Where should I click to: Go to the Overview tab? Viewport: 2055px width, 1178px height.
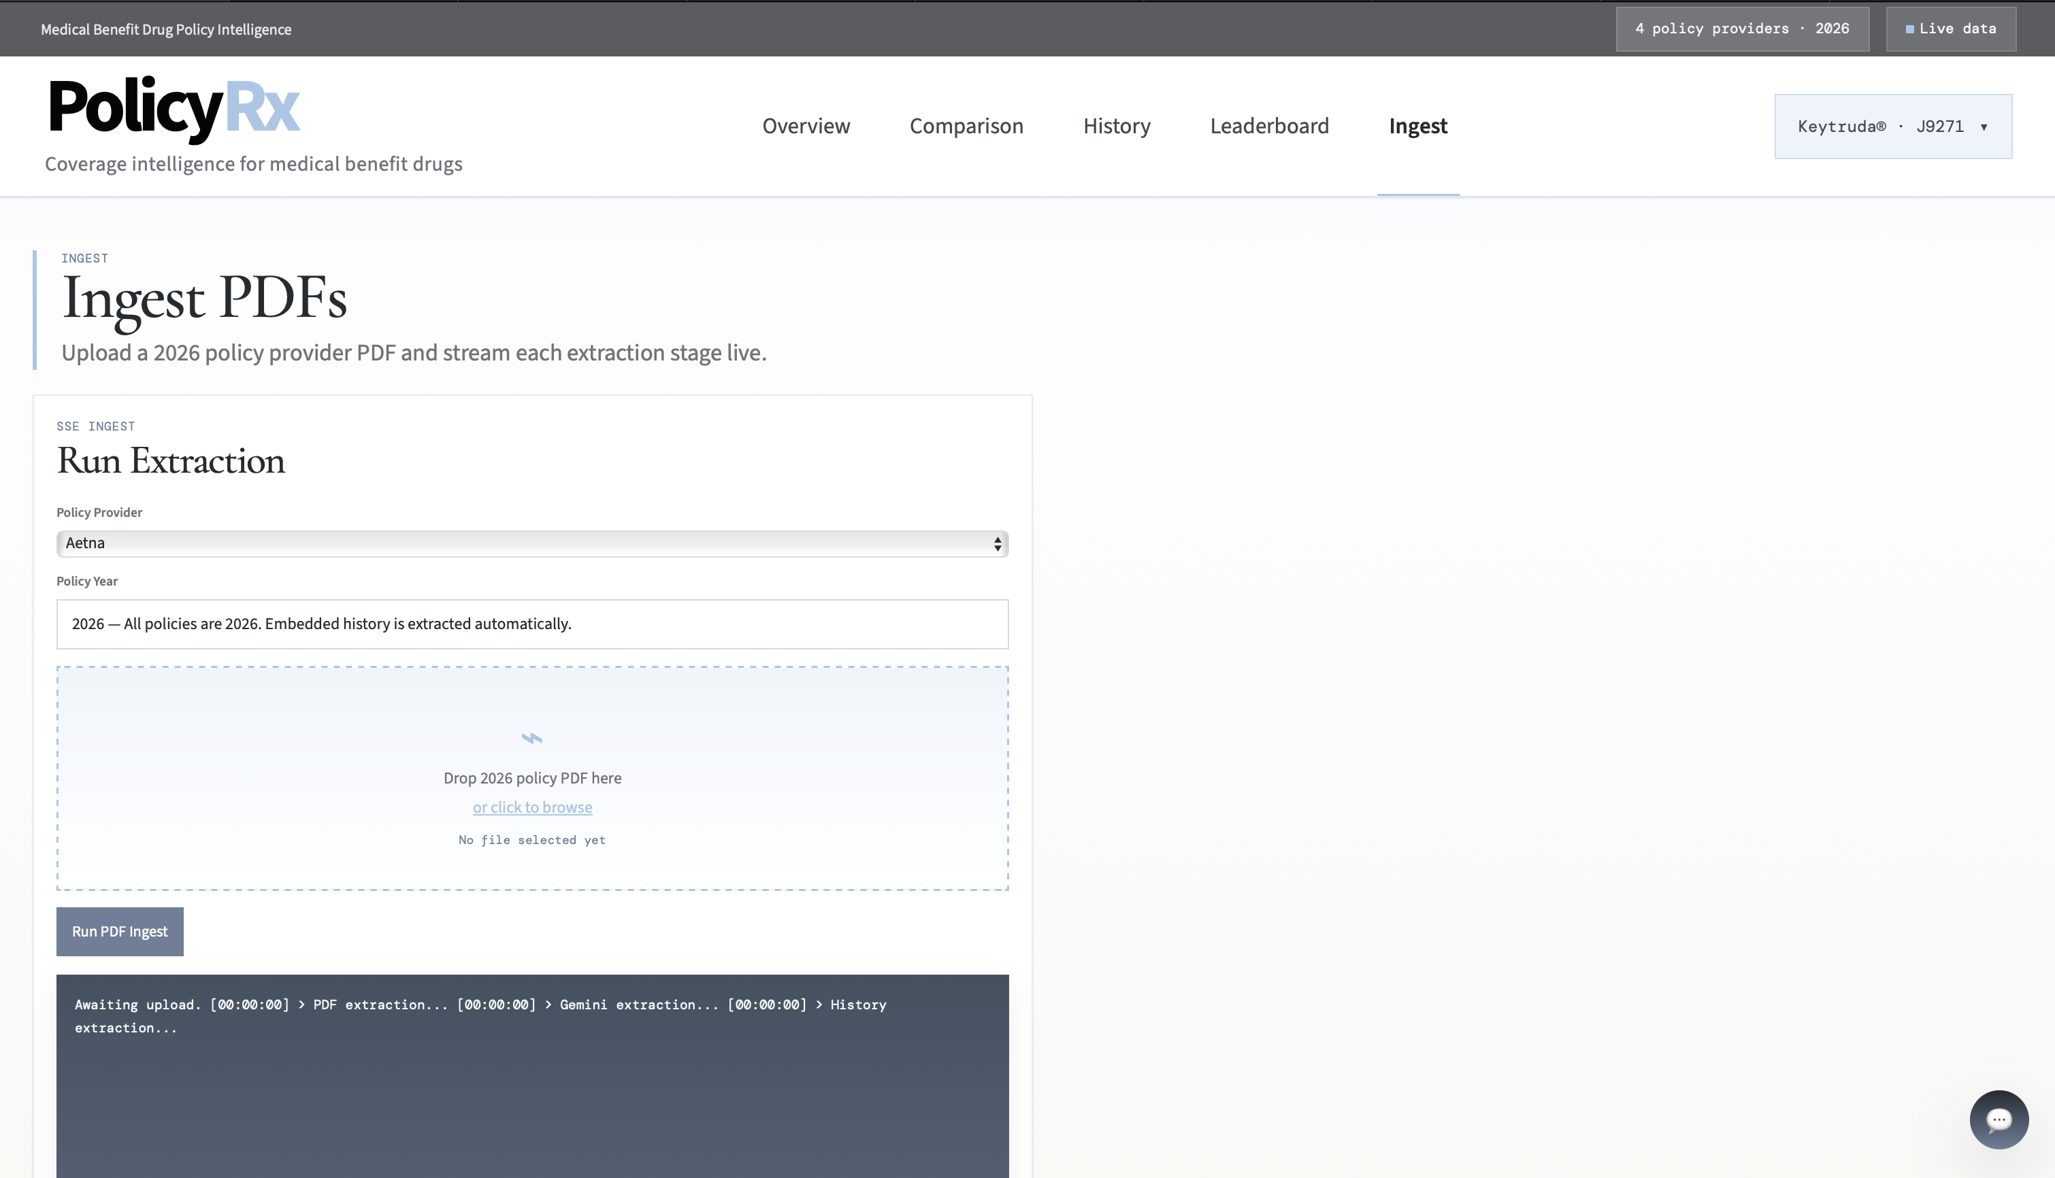805,127
